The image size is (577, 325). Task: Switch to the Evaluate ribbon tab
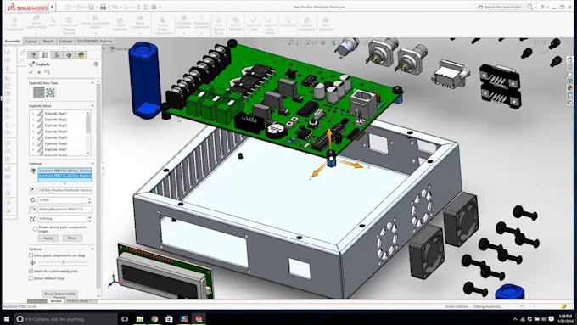pos(65,42)
